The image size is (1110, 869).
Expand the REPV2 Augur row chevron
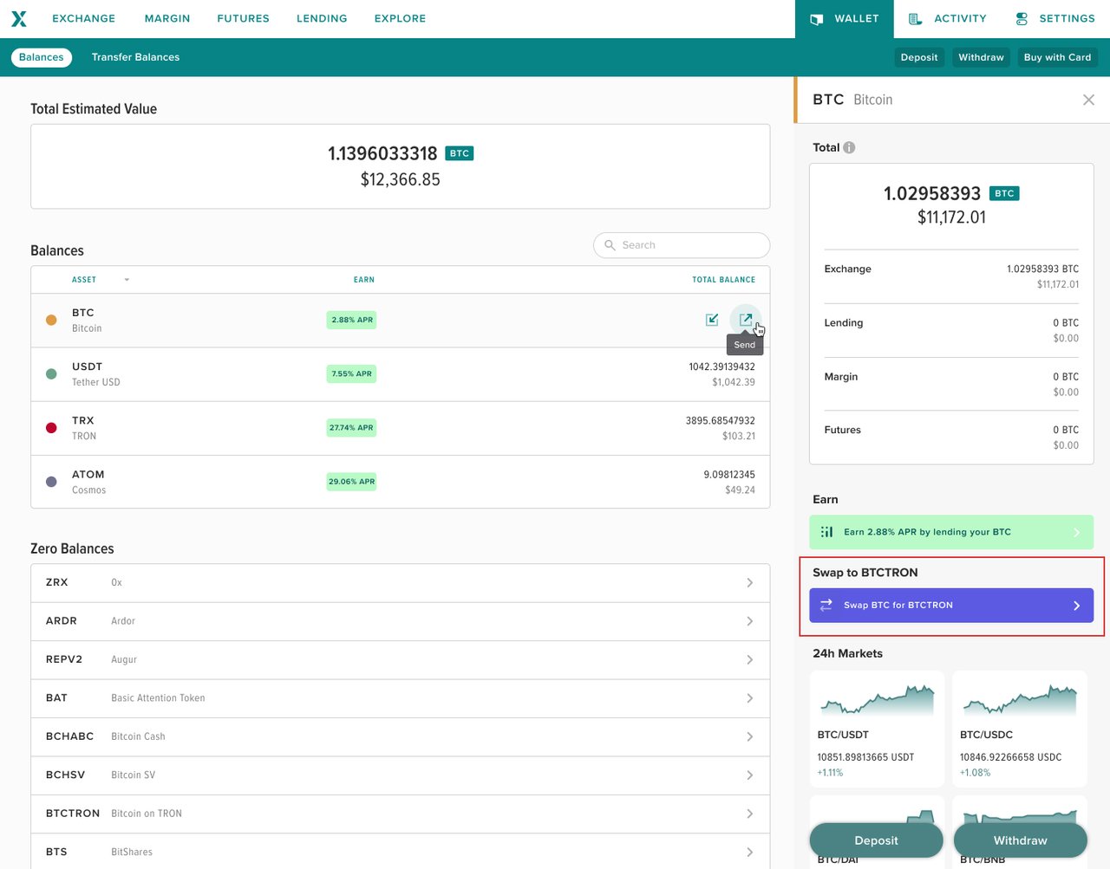click(x=749, y=659)
